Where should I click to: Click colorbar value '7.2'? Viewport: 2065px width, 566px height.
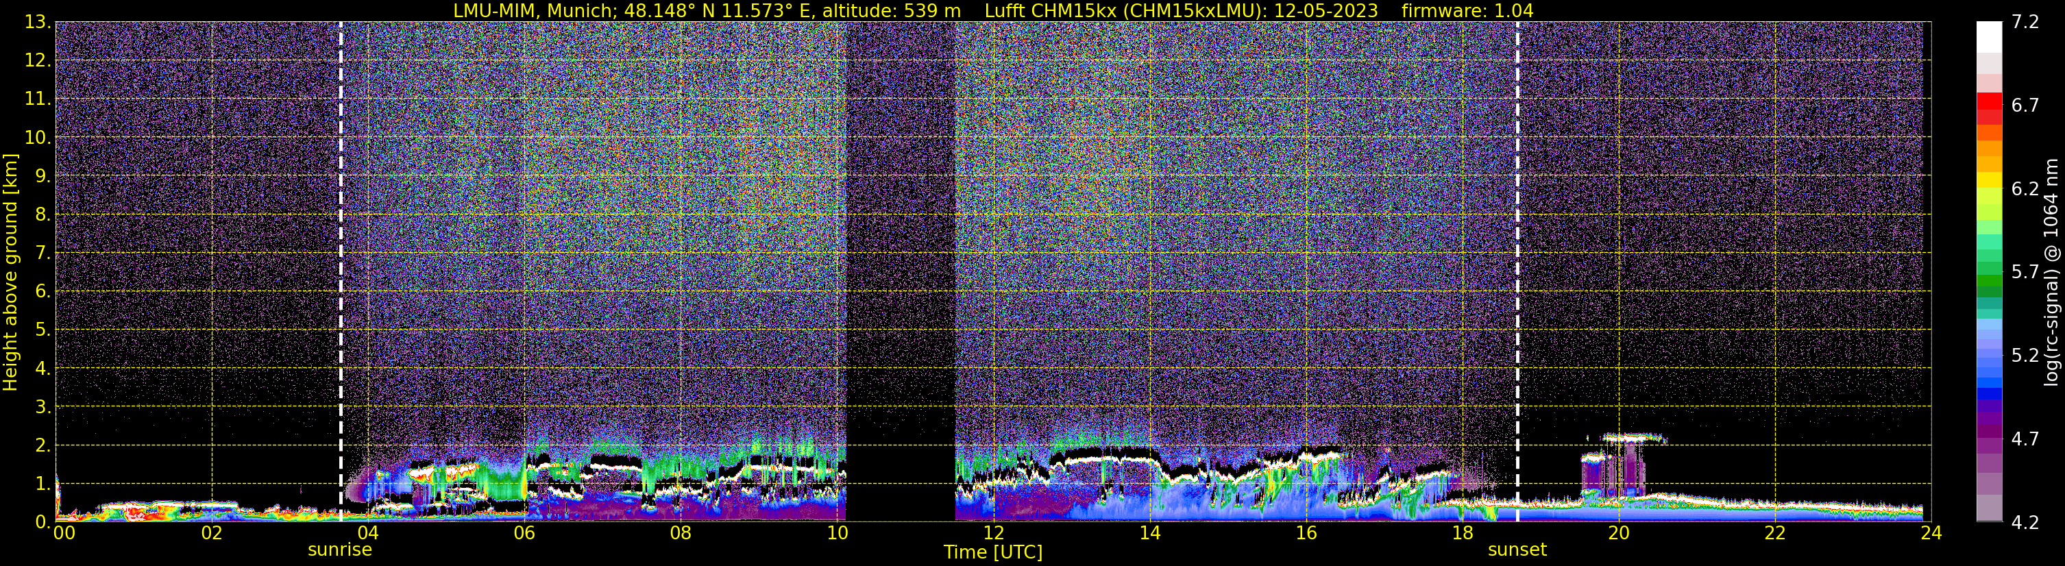(x=2025, y=22)
